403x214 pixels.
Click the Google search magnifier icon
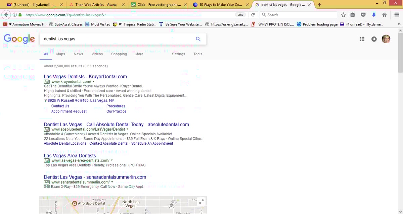tap(198, 39)
